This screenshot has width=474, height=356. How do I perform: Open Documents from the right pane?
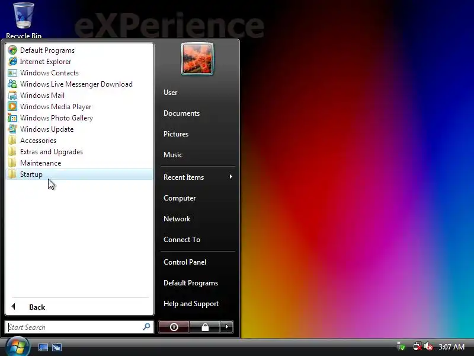click(182, 113)
